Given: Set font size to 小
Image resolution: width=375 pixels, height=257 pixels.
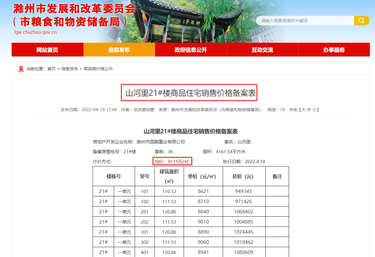Looking at the screenshot, I should click(314, 110).
